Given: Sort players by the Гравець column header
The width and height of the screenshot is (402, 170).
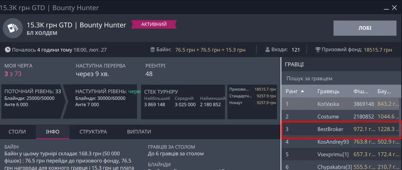Looking at the screenshot, I should pyautogui.click(x=328, y=91).
